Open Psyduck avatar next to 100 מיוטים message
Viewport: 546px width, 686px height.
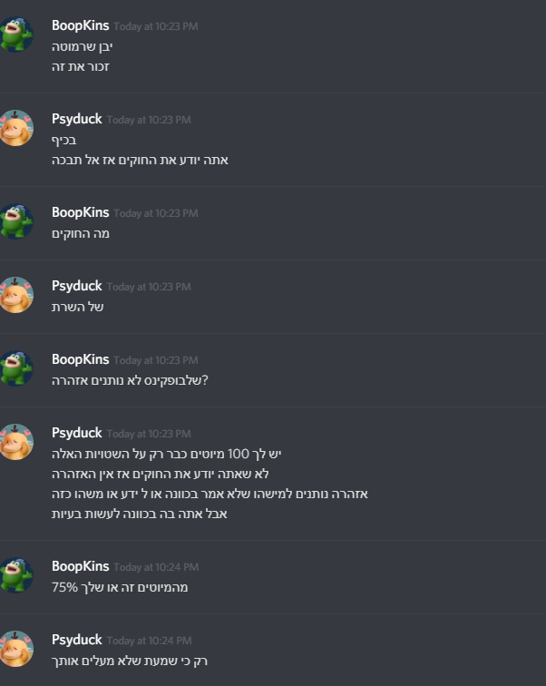click(16, 442)
